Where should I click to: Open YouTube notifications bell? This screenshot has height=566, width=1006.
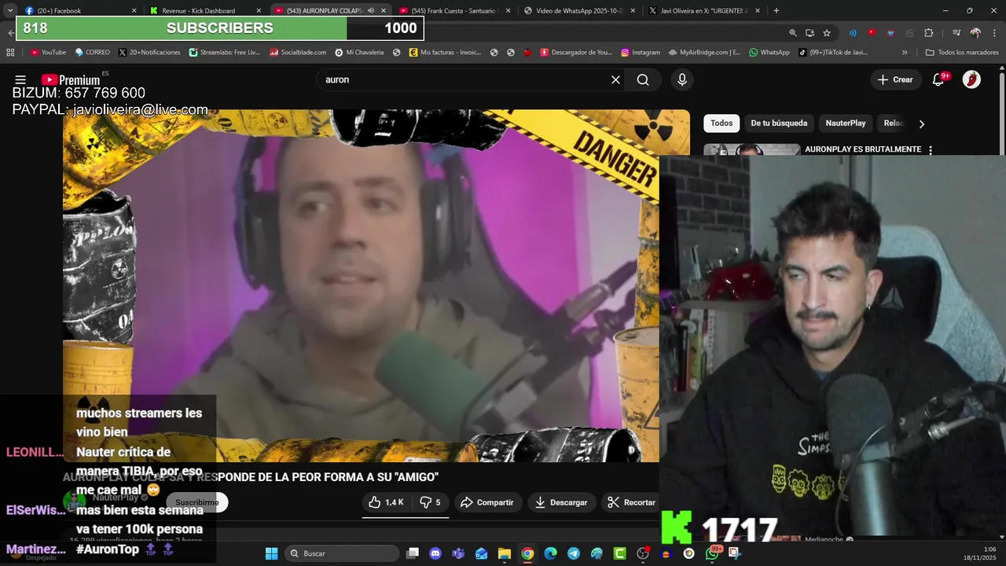[938, 79]
